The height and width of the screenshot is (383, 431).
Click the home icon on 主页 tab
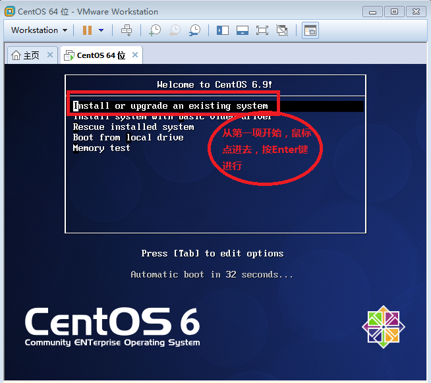pyautogui.click(x=16, y=55)
